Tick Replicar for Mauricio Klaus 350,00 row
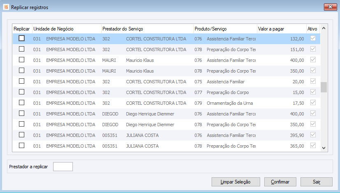The image size is (340, 193). [x=21, y=71]
